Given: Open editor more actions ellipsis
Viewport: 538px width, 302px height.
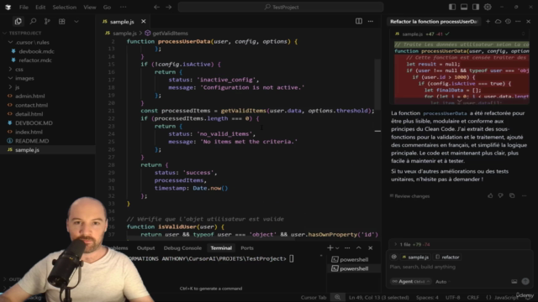Looking at the screenshot, I should tap(371, 21).
